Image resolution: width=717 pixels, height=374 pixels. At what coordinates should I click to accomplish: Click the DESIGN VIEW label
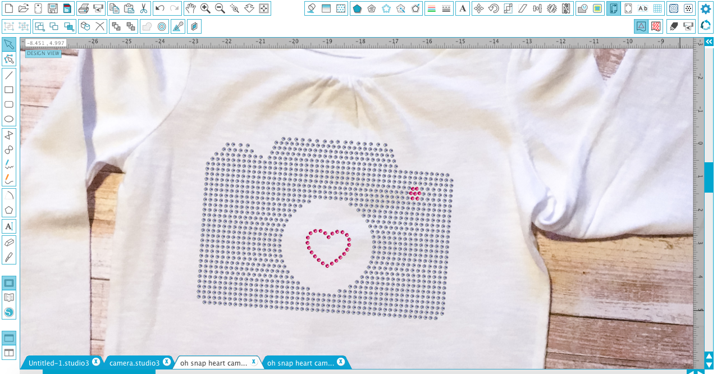(43, 53)
